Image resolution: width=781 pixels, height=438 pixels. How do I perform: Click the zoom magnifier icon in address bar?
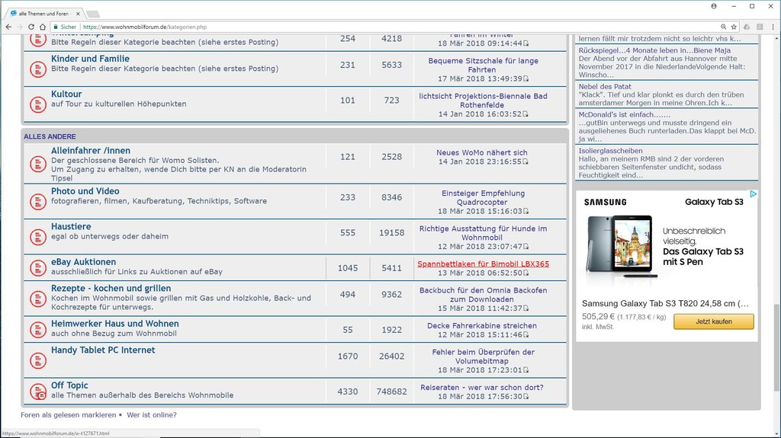[x=723, y=27]
